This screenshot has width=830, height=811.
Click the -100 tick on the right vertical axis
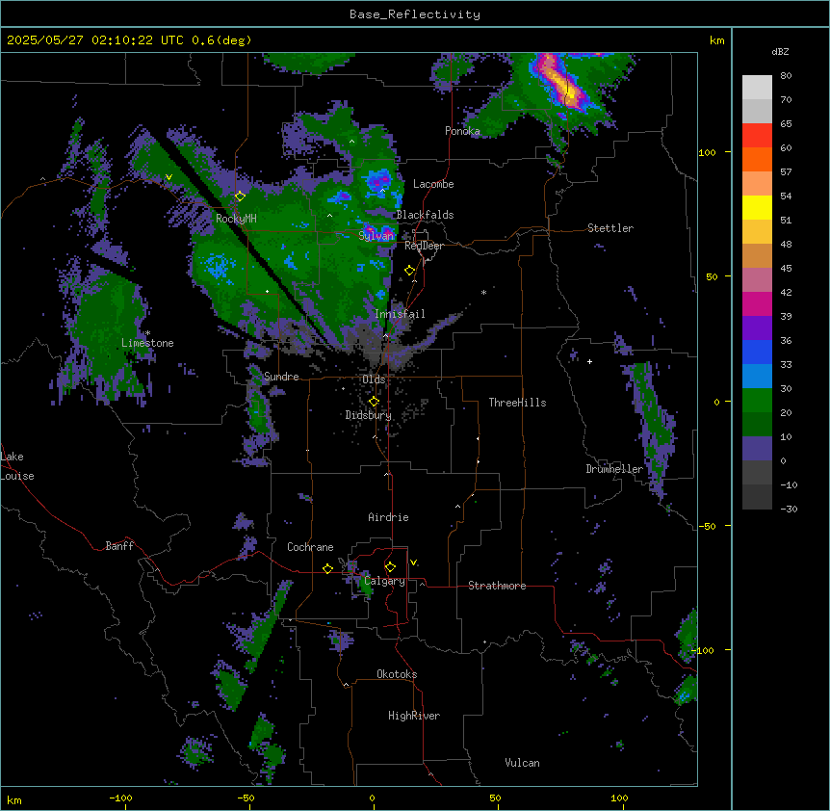pos(705,650)
